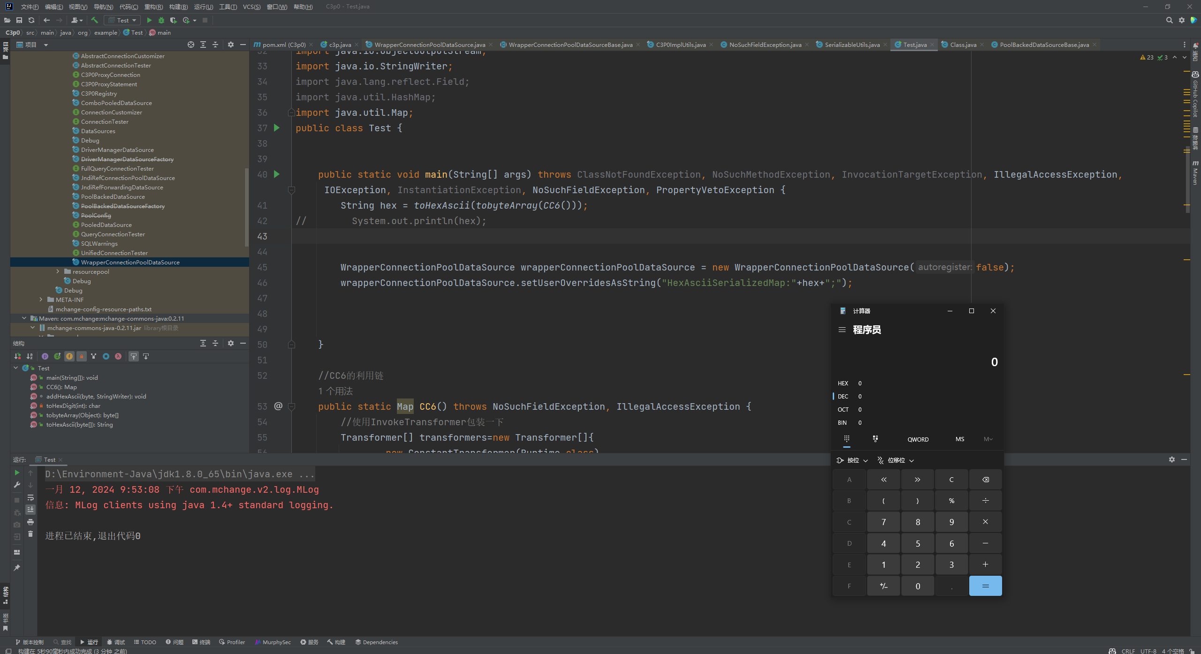This screenshot has height=654, width=1201.
Task: Toggle show fields filter in structure panel
Action: 69,356
